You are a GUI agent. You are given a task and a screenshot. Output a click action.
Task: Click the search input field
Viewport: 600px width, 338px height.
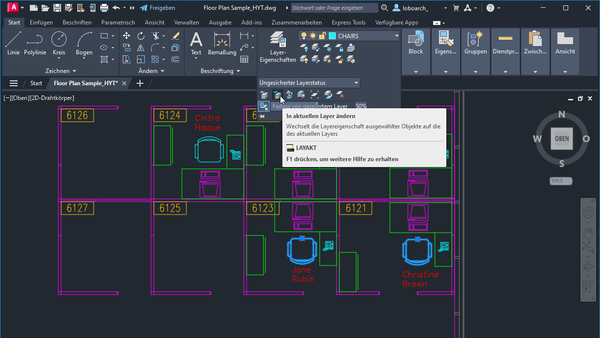click(x=334, y=8)
